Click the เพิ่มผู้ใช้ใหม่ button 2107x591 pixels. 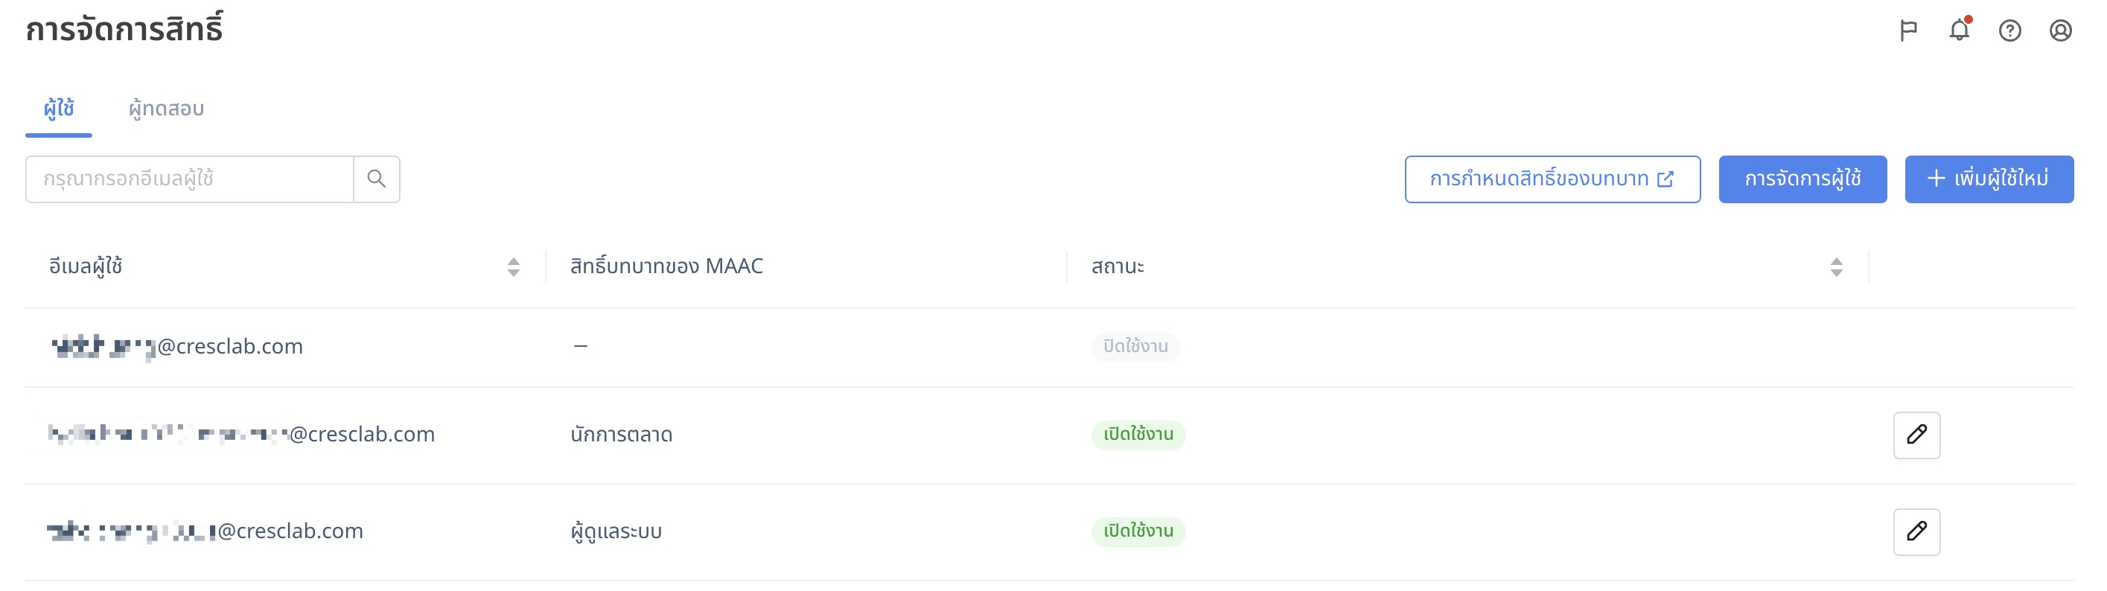(x=1989, y=179)
